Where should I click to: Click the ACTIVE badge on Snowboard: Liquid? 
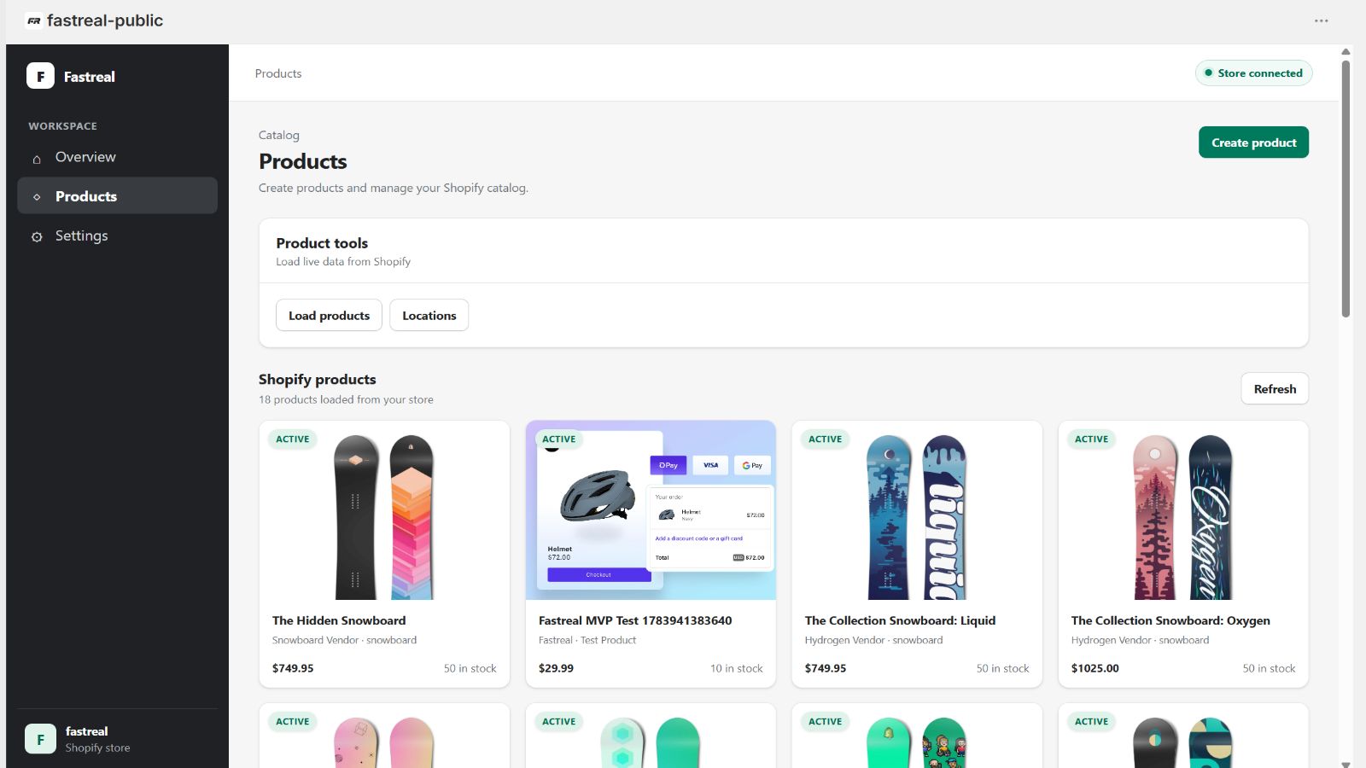pyautogui.click(x=826, y=439)
